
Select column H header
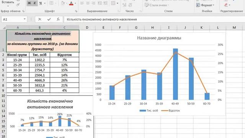[152, 28]
